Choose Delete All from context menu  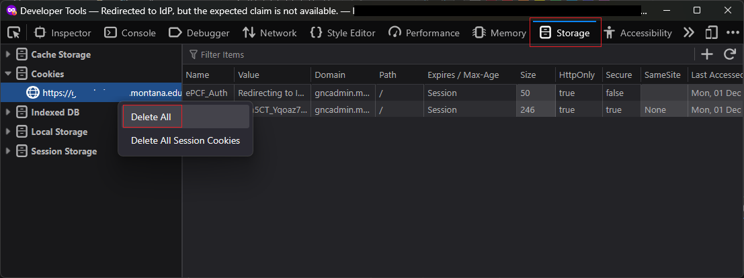(185, 117)
